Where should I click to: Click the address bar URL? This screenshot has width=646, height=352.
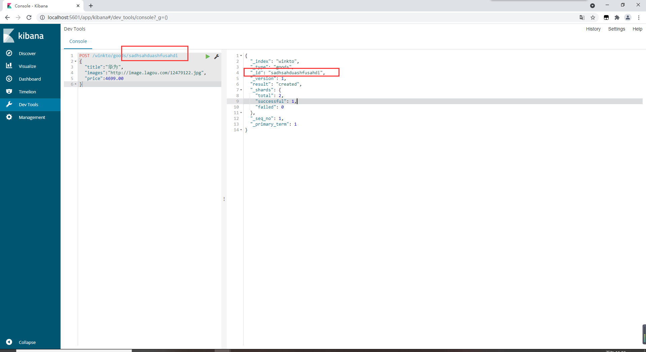tap(108, 17)
